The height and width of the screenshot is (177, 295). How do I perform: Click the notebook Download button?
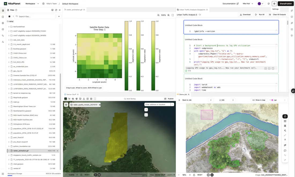pyautogui.click(x=245, y=14)
